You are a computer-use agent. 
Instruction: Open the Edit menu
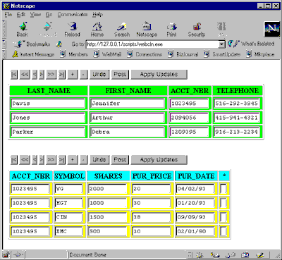(21, 15)
